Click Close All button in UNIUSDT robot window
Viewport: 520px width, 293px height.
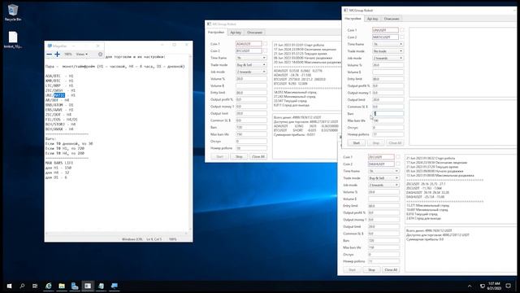coord(395,143)
